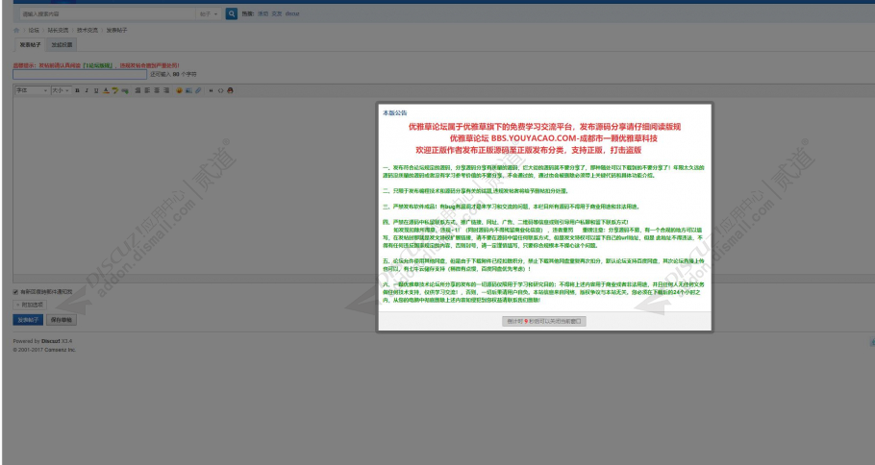Click the BBS.YOUYACAO.COM red text line
Viewport: 875px width, 465px height.
554,138
